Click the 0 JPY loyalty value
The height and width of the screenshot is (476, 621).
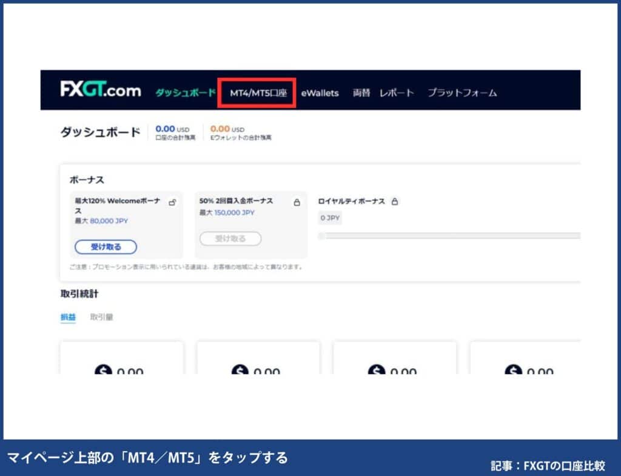click(330, 218)
